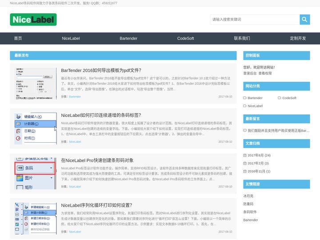Open article 在NiceLabel Pro快速创建条形码对象
Image resolution: width=320 pixels, height=240 pixels.
97,160
